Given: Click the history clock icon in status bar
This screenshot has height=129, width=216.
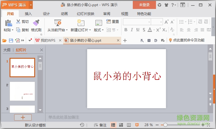Looking at the screenshot, I should click(x=82, y=125).
